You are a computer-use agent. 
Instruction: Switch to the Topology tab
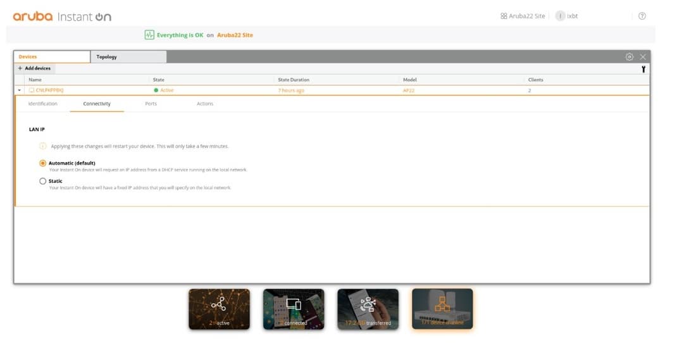128,57
